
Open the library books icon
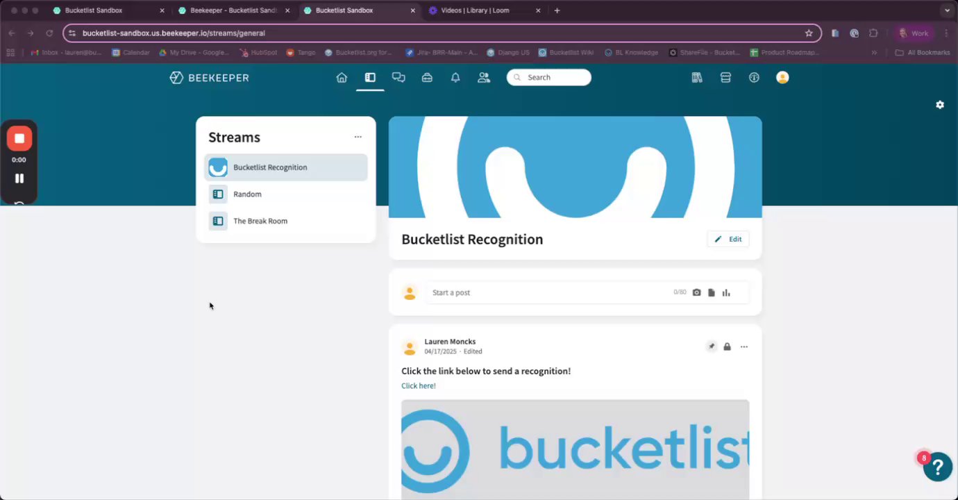(697, 78)
